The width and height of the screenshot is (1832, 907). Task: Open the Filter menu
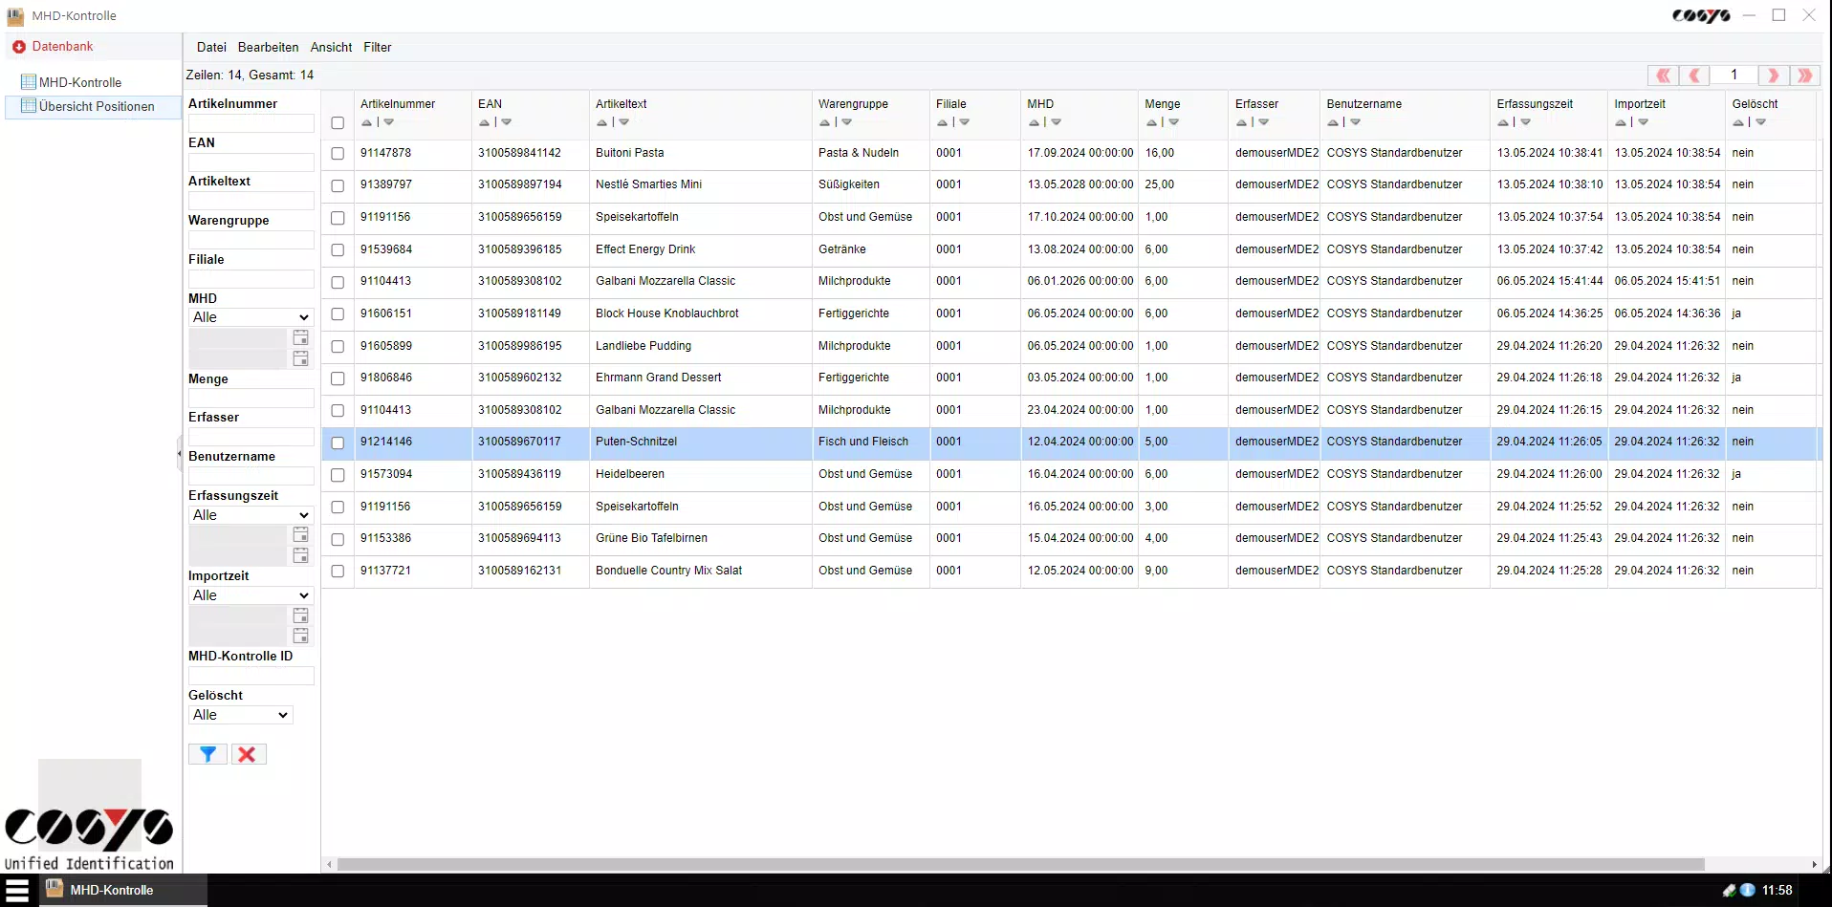(377, 47)
